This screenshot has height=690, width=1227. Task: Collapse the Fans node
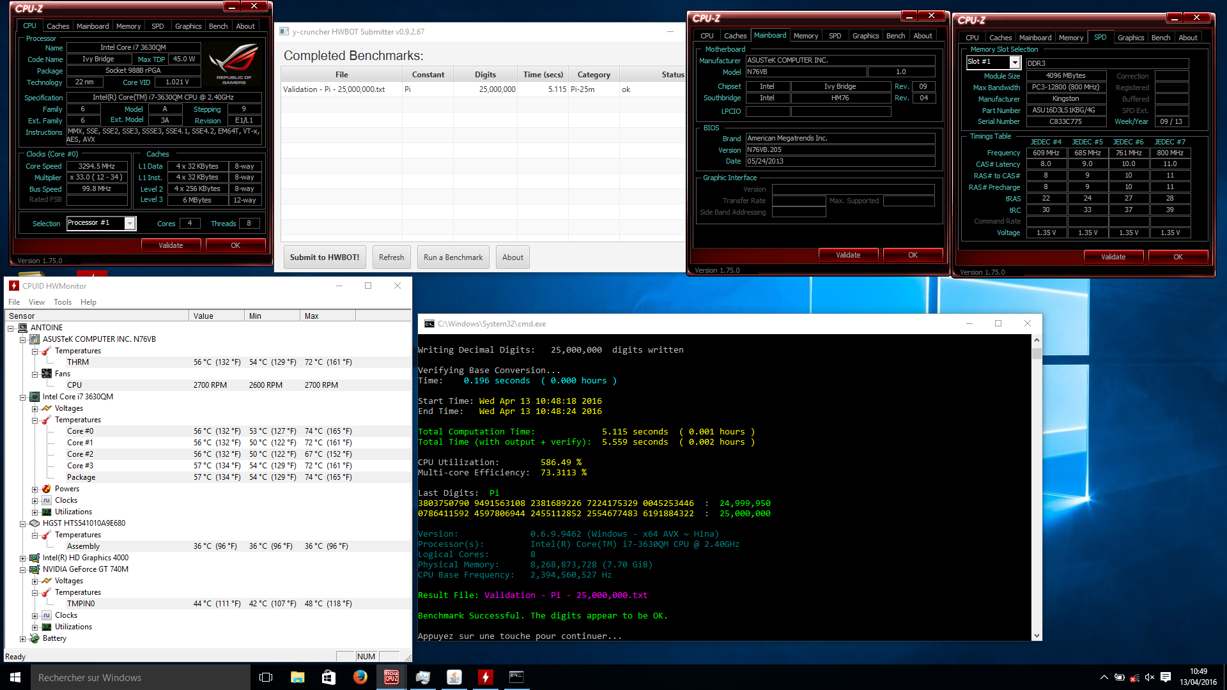click(35, 374)
